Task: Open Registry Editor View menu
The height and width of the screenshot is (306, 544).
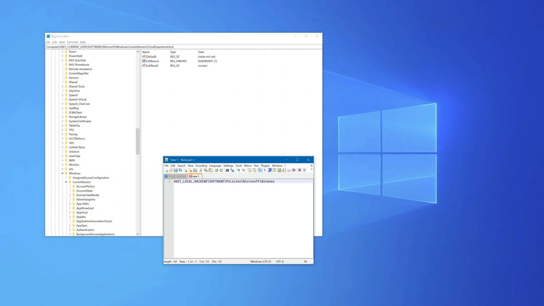Action: coord(62,42)
